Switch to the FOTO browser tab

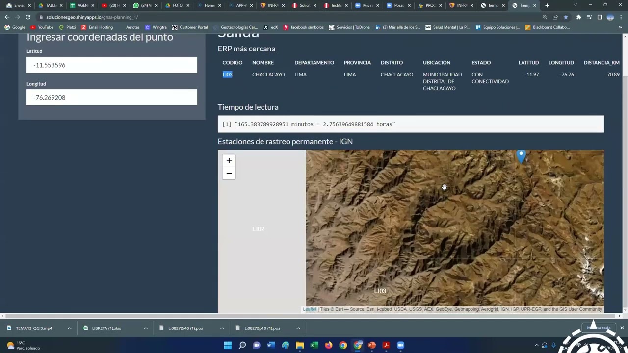click(x=177, y=5)
